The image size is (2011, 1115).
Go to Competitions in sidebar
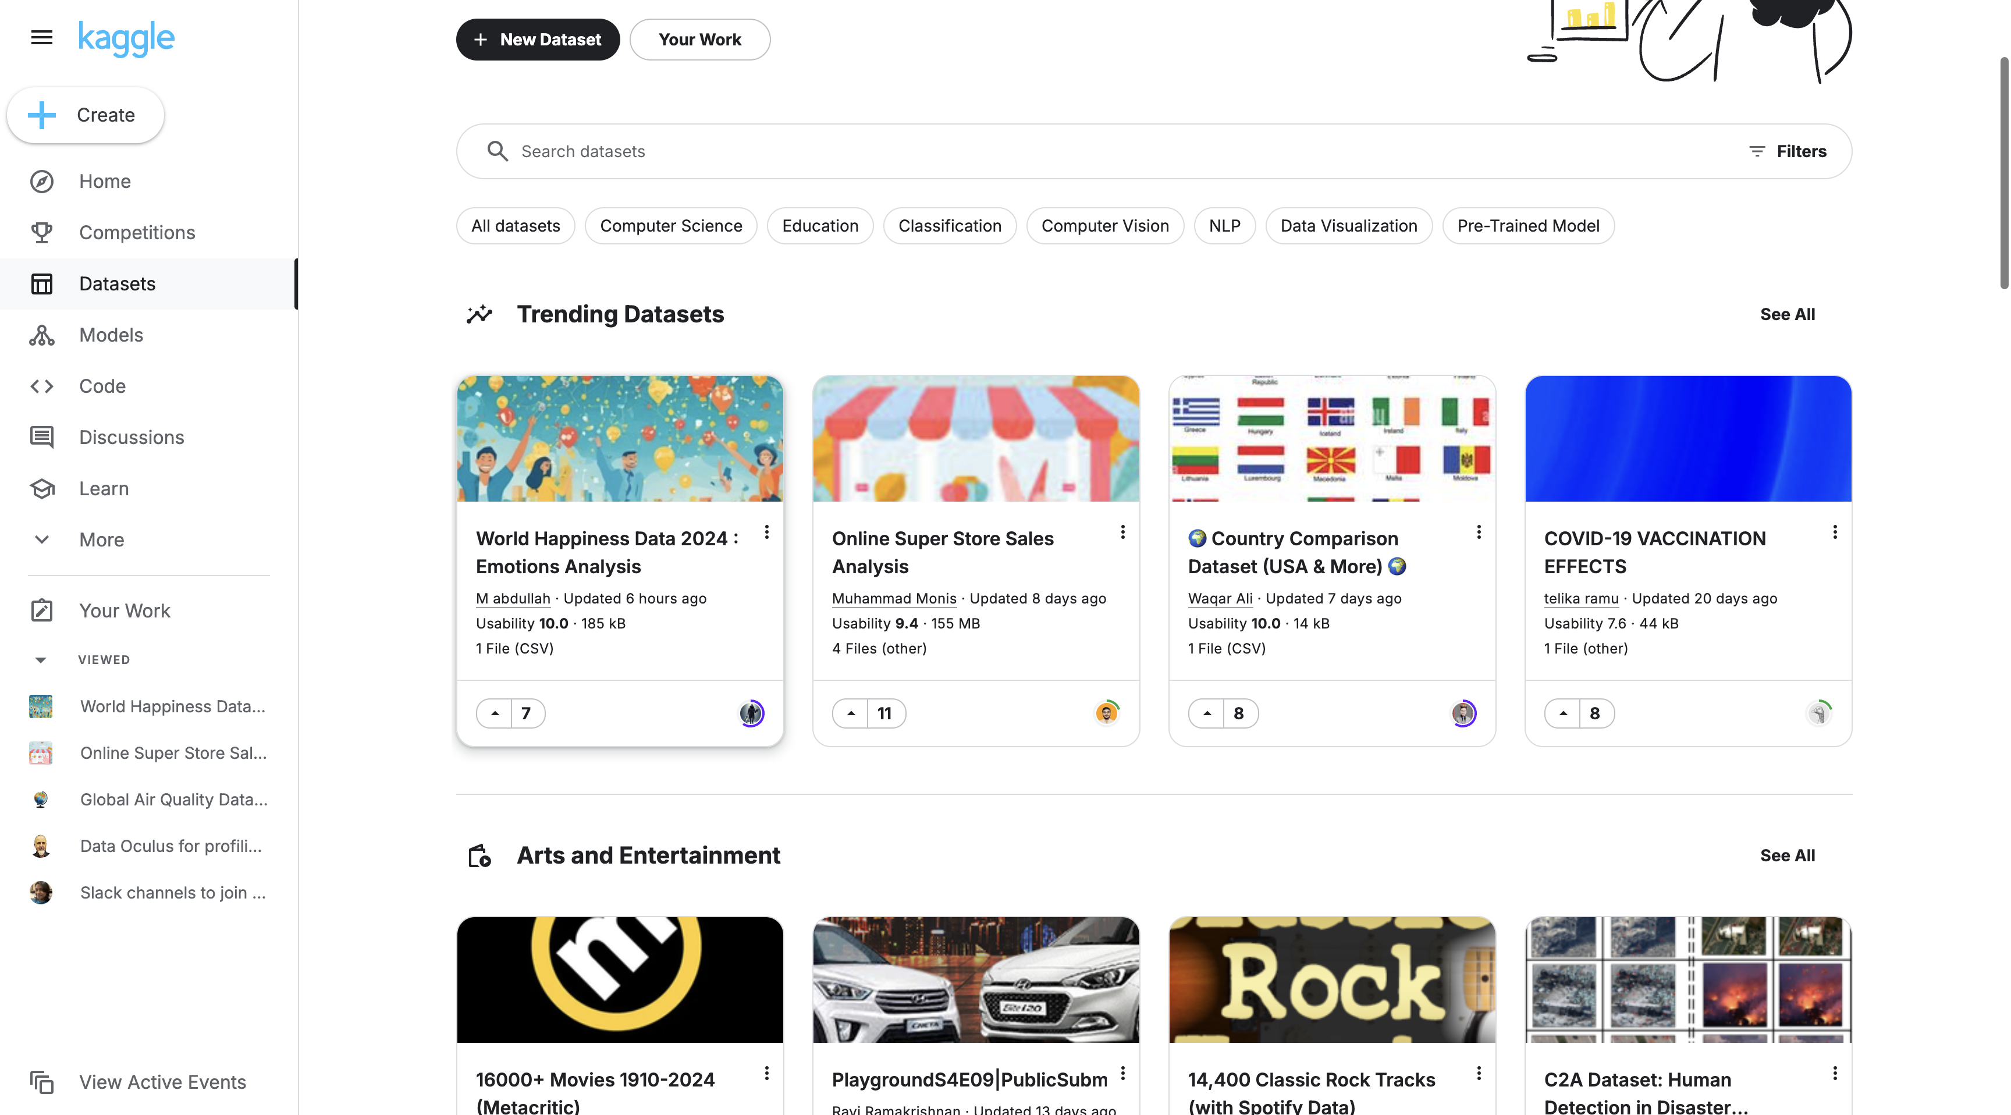137,233
